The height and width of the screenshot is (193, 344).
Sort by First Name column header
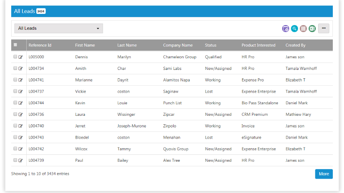(85, 45)
